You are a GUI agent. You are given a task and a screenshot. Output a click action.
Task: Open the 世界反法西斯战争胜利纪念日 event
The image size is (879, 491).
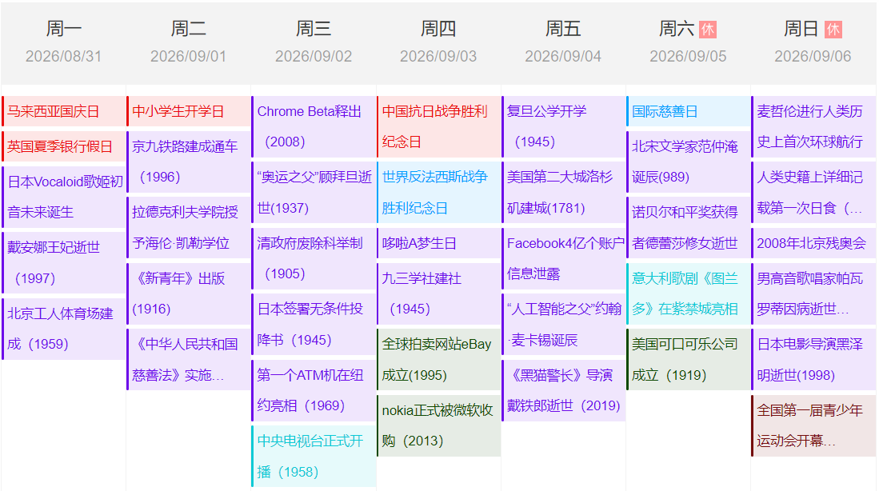point(438,192)
